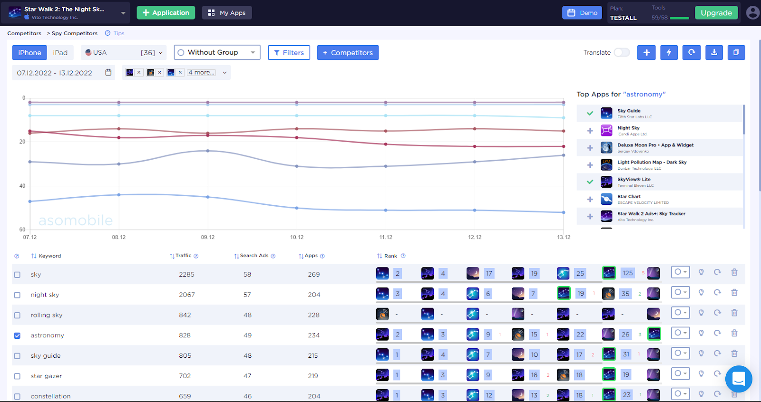Click the Upgrade button
Image resolution: width=761 pixels, height=402 pixels.
716,13
